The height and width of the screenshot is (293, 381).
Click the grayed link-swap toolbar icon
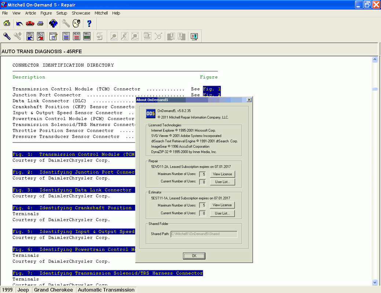[x=100, y=36]
